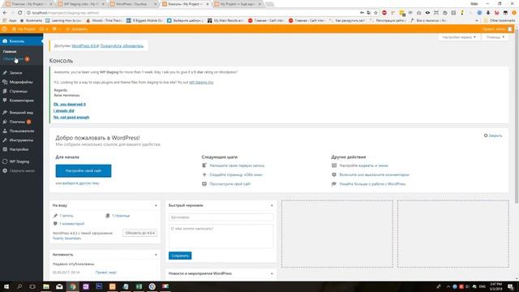Click 'Настройте виджеты и меню' link
This screenshot has height=292, width=519.
(x=363, y=165)
